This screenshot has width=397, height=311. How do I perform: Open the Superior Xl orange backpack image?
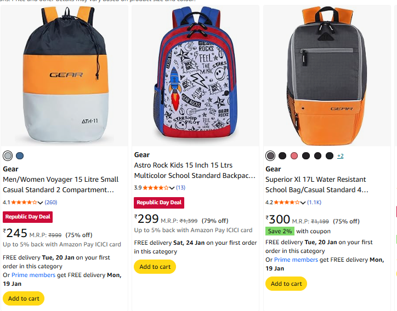(x=328, y=76)
